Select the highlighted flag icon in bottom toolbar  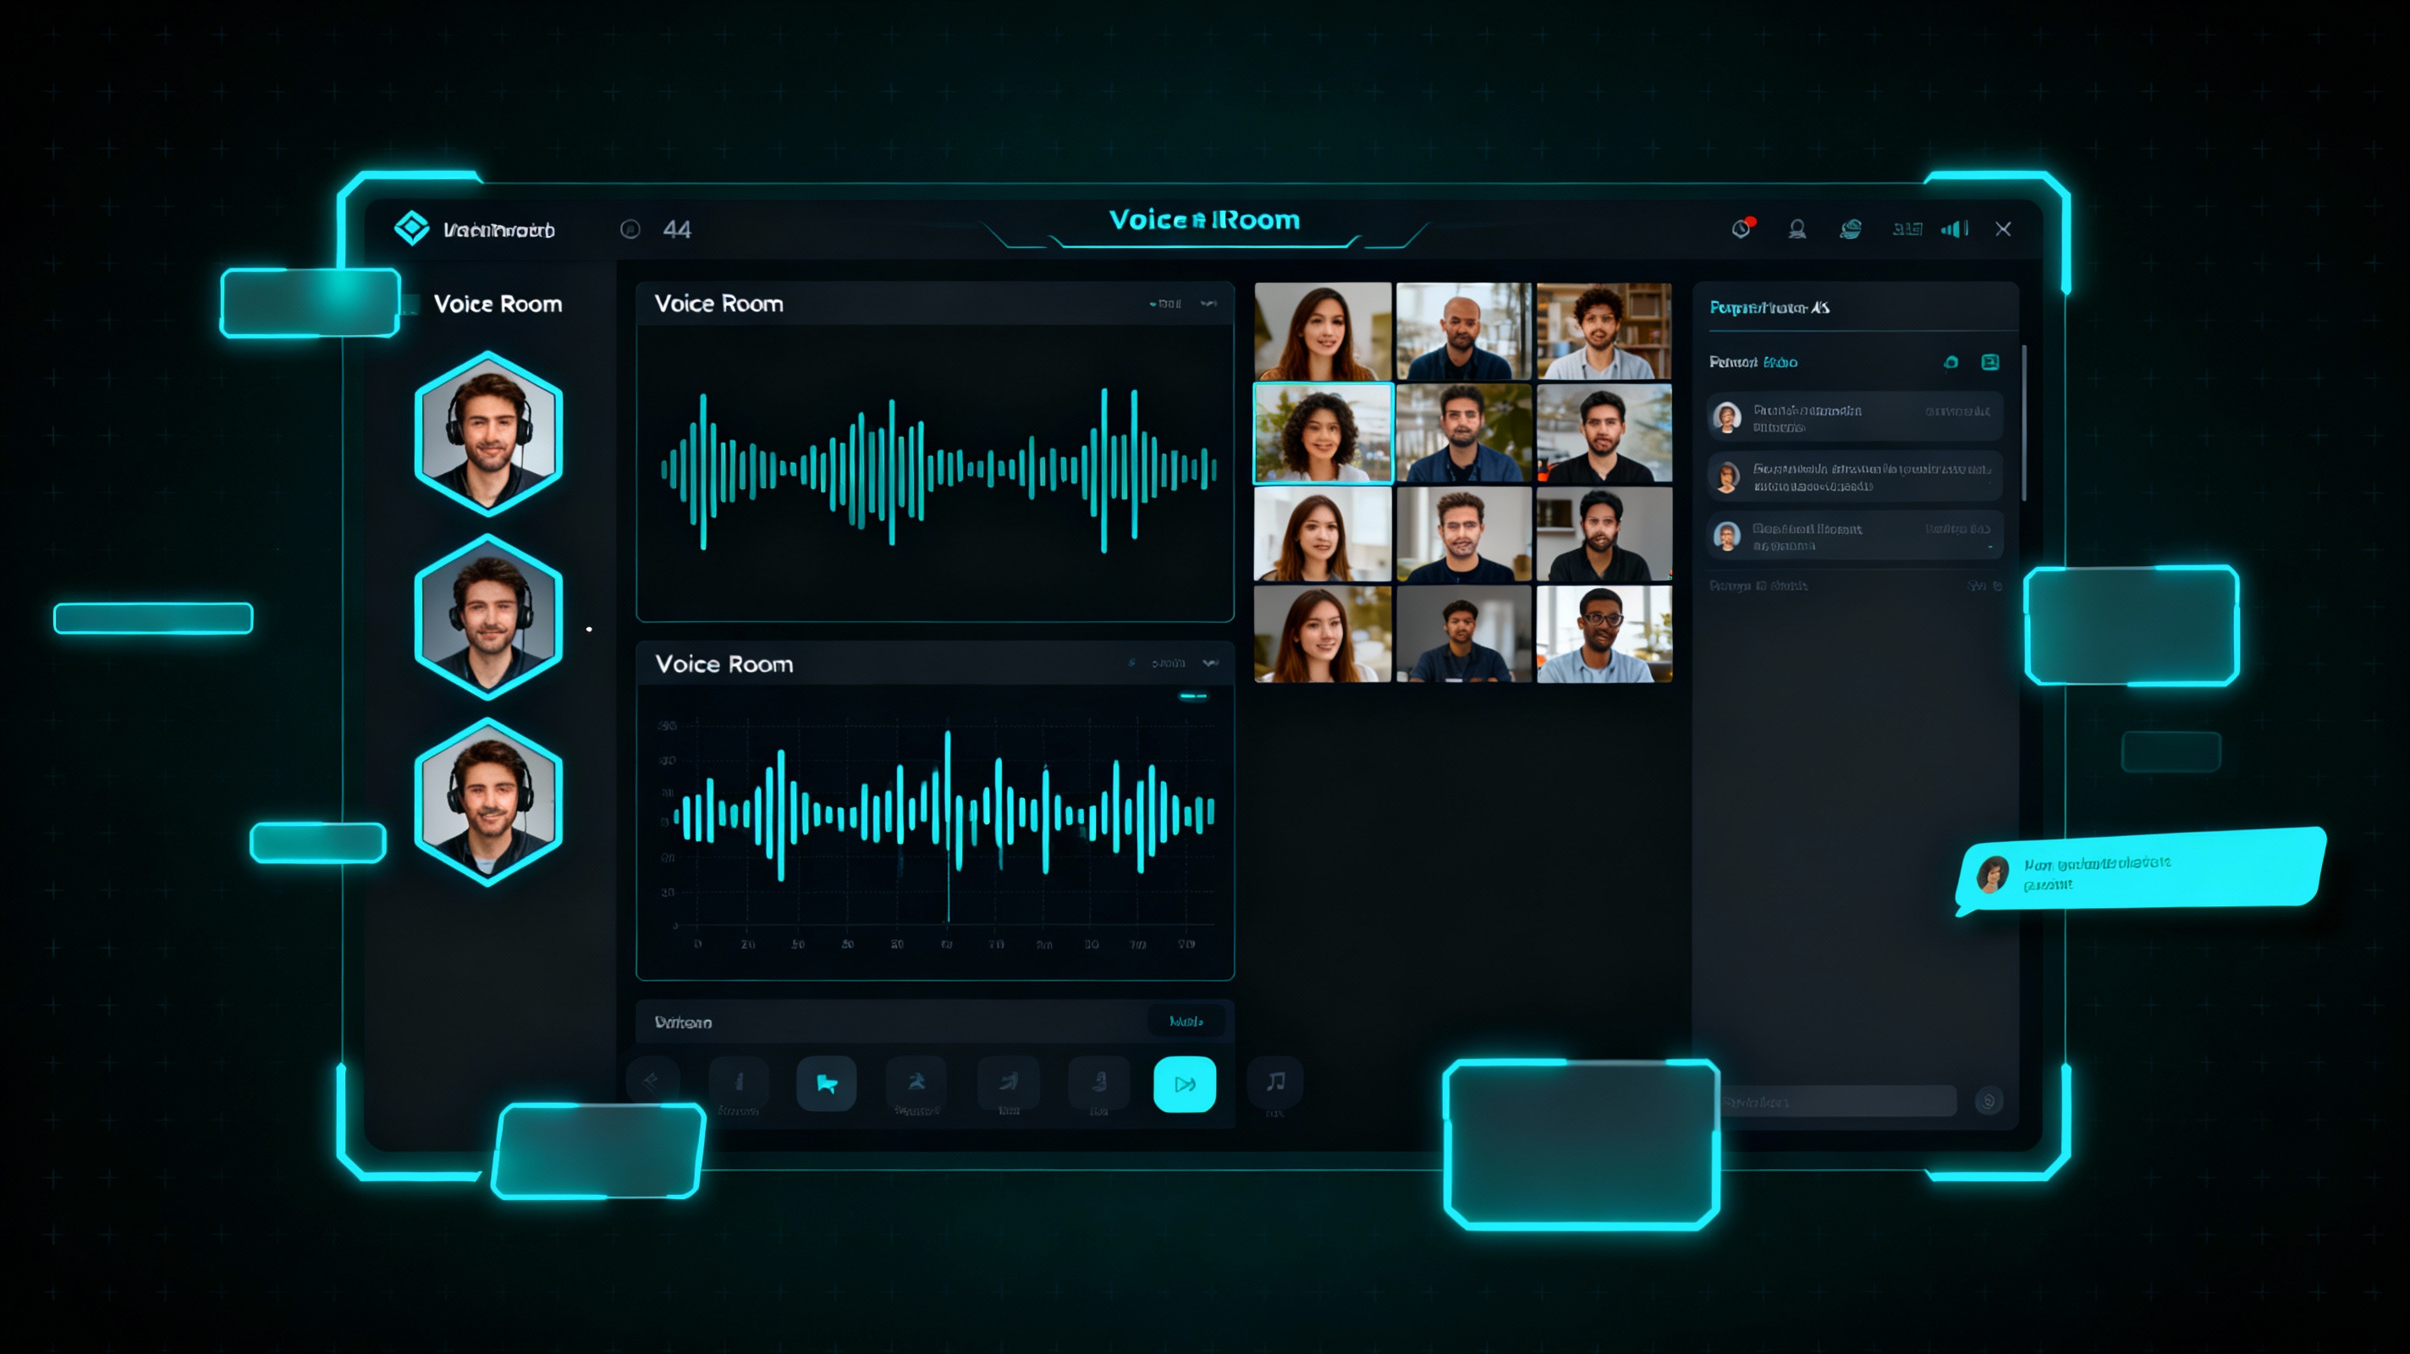tap(826, 1083)
